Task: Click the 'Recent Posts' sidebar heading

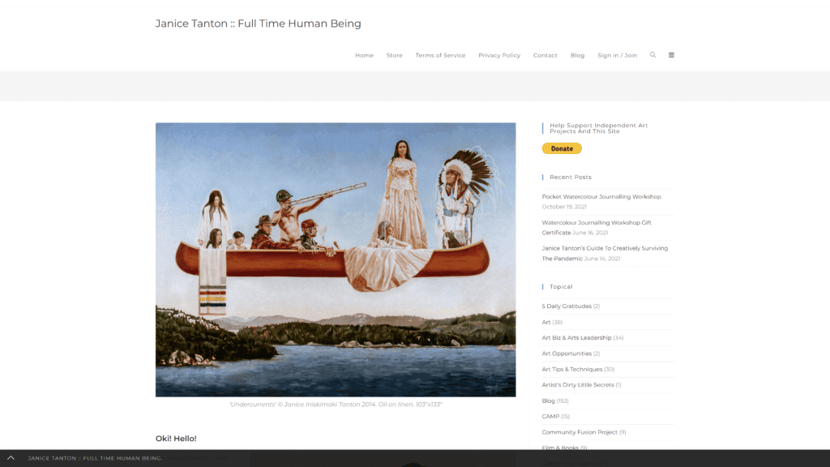Action: coord(571,178)
